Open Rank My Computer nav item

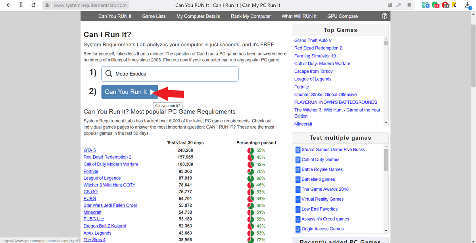[251, 16]
